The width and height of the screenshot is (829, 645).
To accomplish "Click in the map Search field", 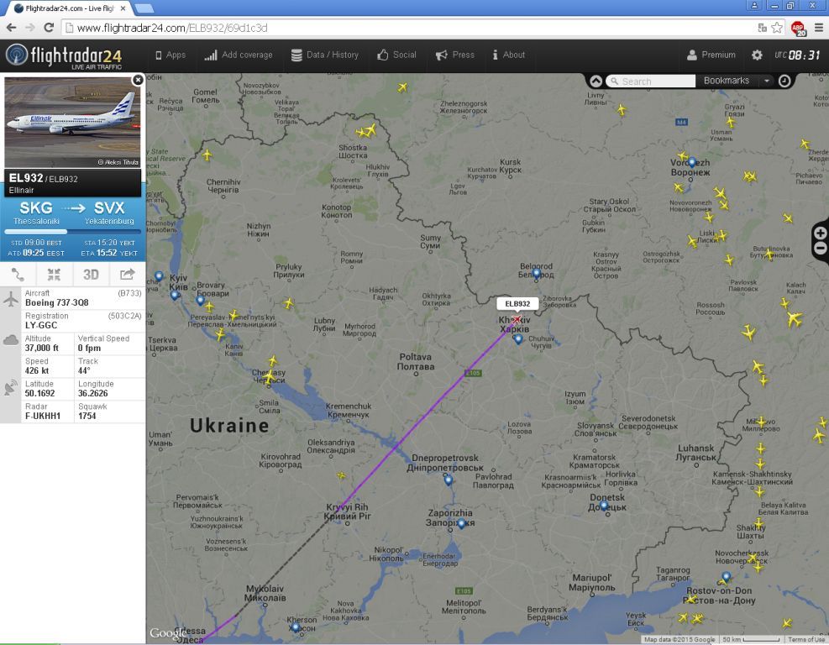I will pyautogui.click(x=651, y=81).
